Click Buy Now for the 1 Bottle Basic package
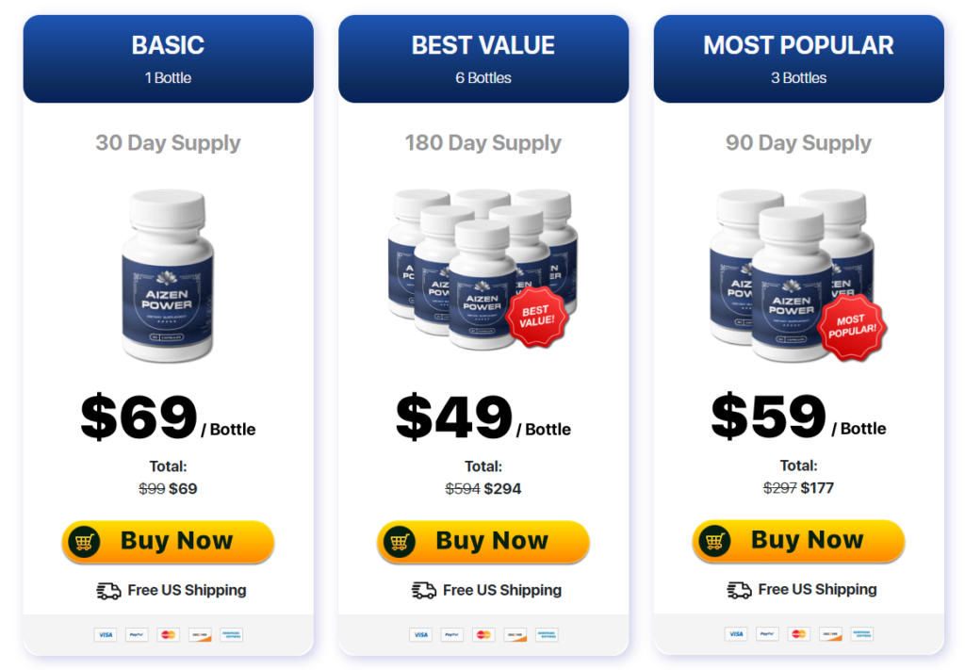Viewport: 965px width, 670px height. coord(168,542)
